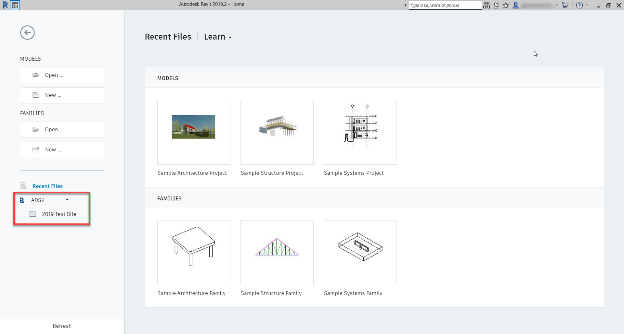Click the Help question mark icon
The height and width of the screenshot is (334, 624).
(579, 5)
